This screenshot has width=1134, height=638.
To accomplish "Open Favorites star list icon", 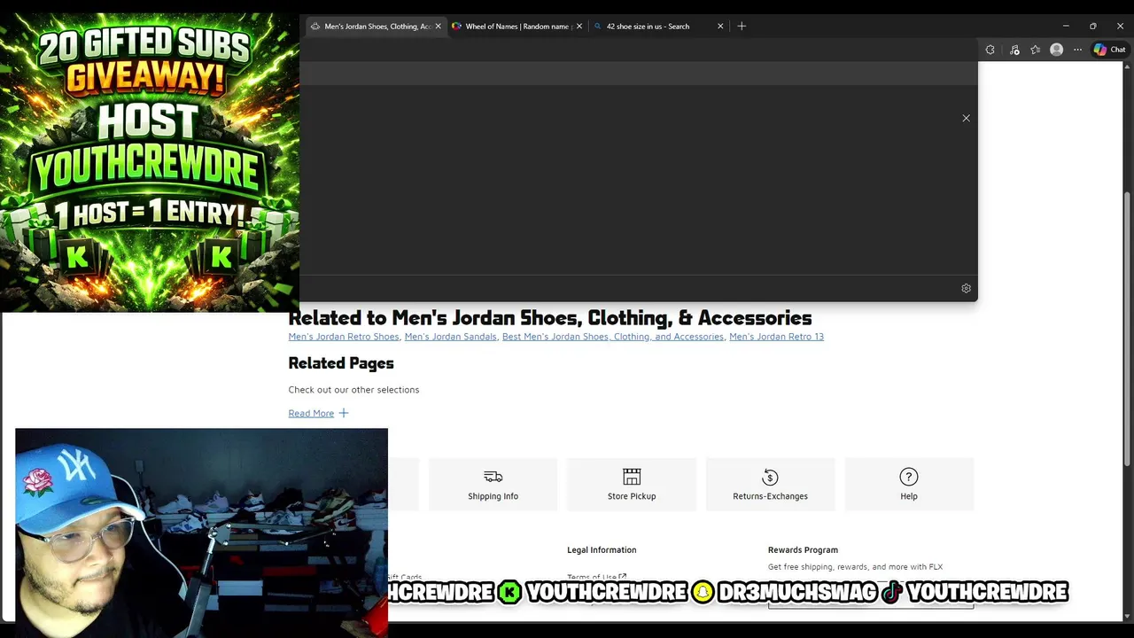I will tap(1035, 50).
